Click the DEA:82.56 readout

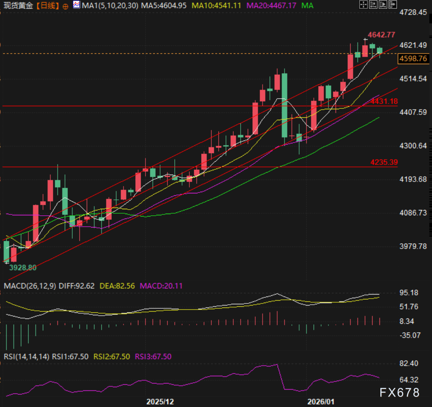(117, 286)
